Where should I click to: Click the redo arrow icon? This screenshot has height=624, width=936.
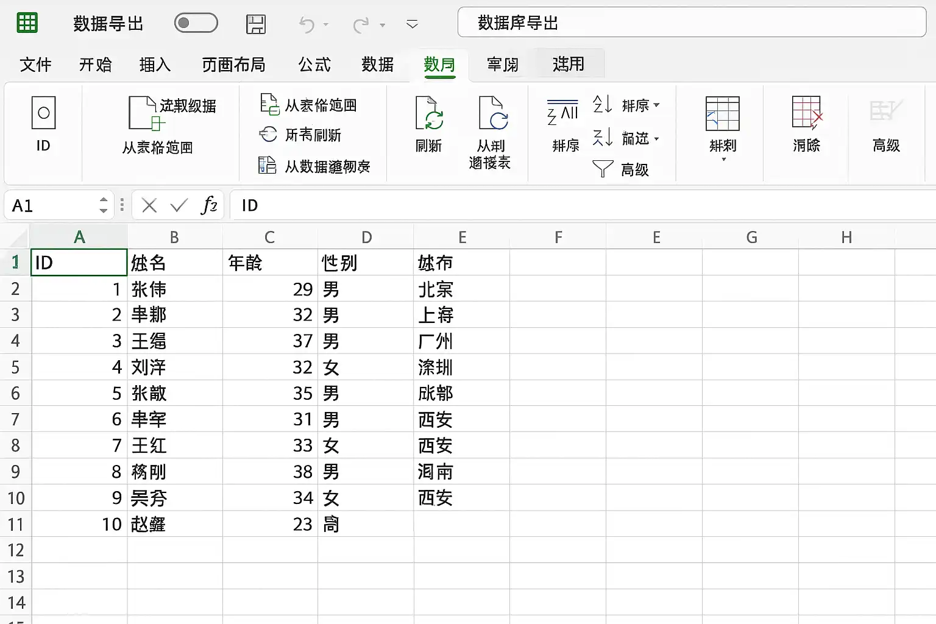coord(361,25)
